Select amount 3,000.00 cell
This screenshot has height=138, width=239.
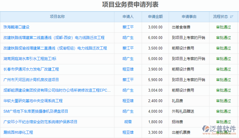[x=155, y=27]
